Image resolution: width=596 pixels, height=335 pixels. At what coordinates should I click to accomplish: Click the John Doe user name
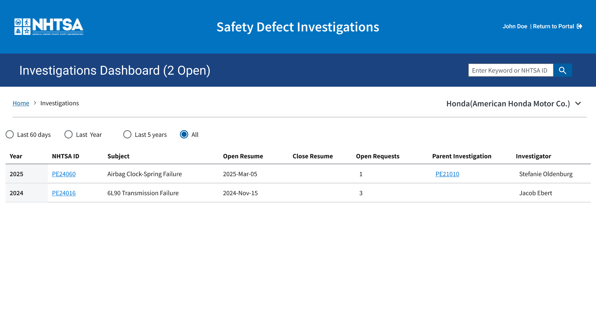tap(515, 26)
